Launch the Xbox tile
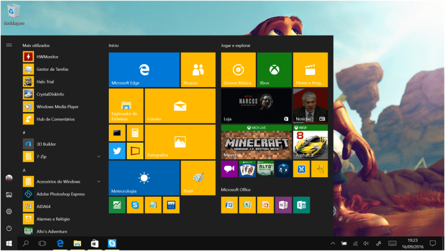Viewport: 445px width, 251px height. [274, 70]
